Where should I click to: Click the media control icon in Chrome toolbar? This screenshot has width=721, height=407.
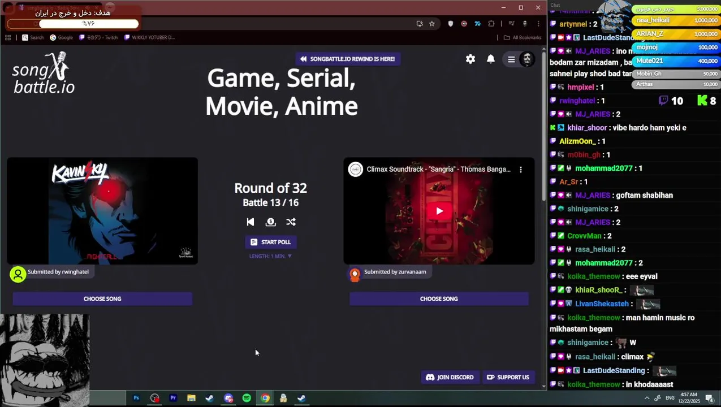pyautogui.click(x=512, y=24)
